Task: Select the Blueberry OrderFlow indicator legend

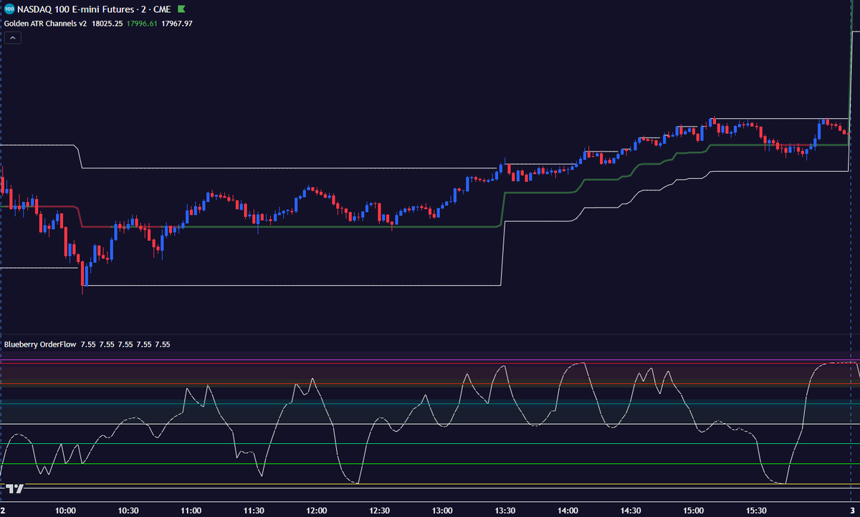Action: coord(40,344)
